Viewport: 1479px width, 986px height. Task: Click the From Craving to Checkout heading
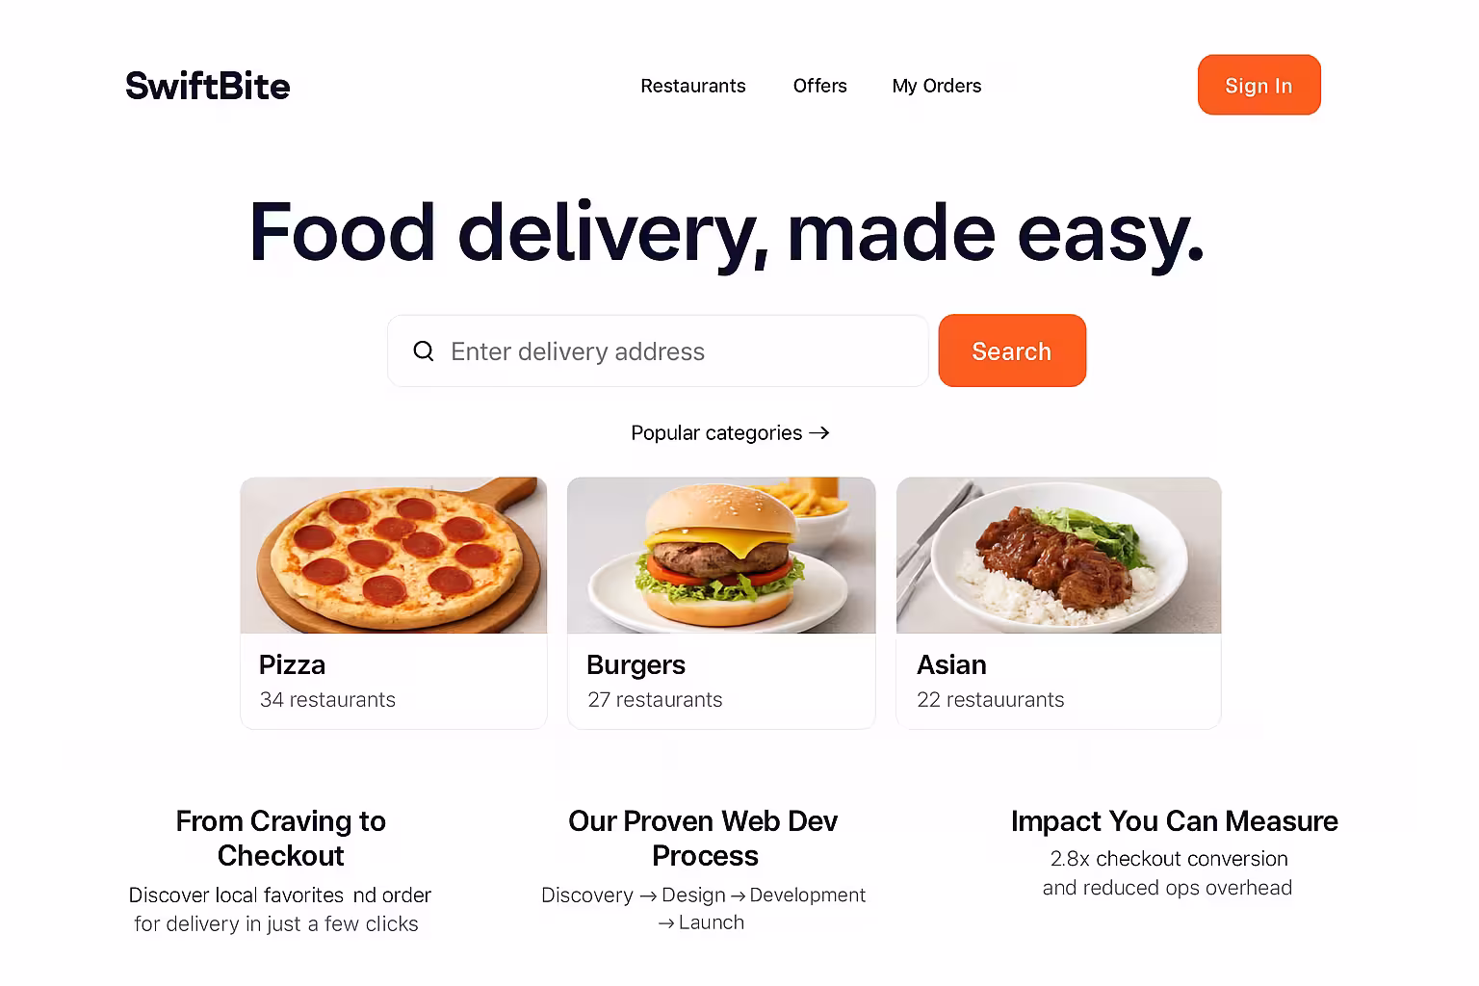click(280, 839)
